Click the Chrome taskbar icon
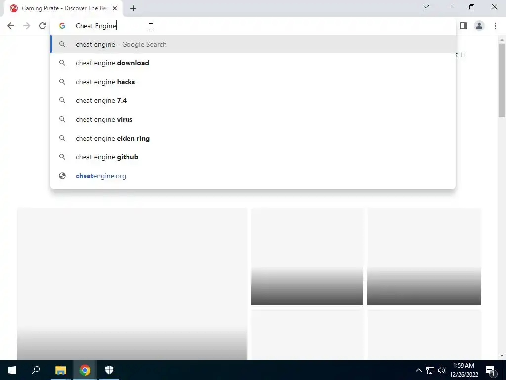The height and width of the screenshot is (380, 506). click(x=85, y=370)
